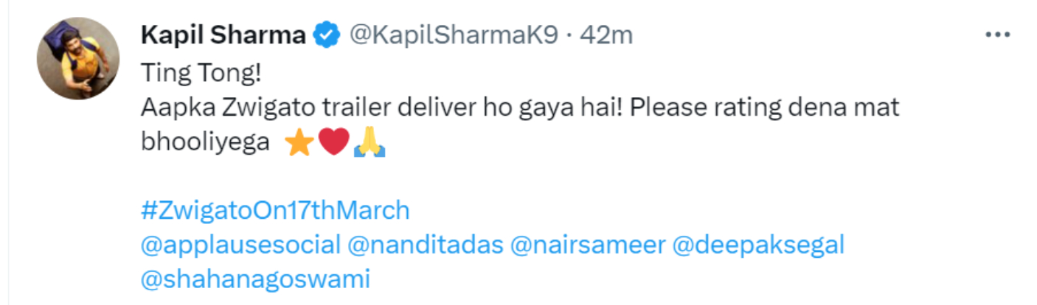This screenshot has width=1037, height=305.
Task: Go to the @deepaksegal mention
Action: click(x=757, y=245)
